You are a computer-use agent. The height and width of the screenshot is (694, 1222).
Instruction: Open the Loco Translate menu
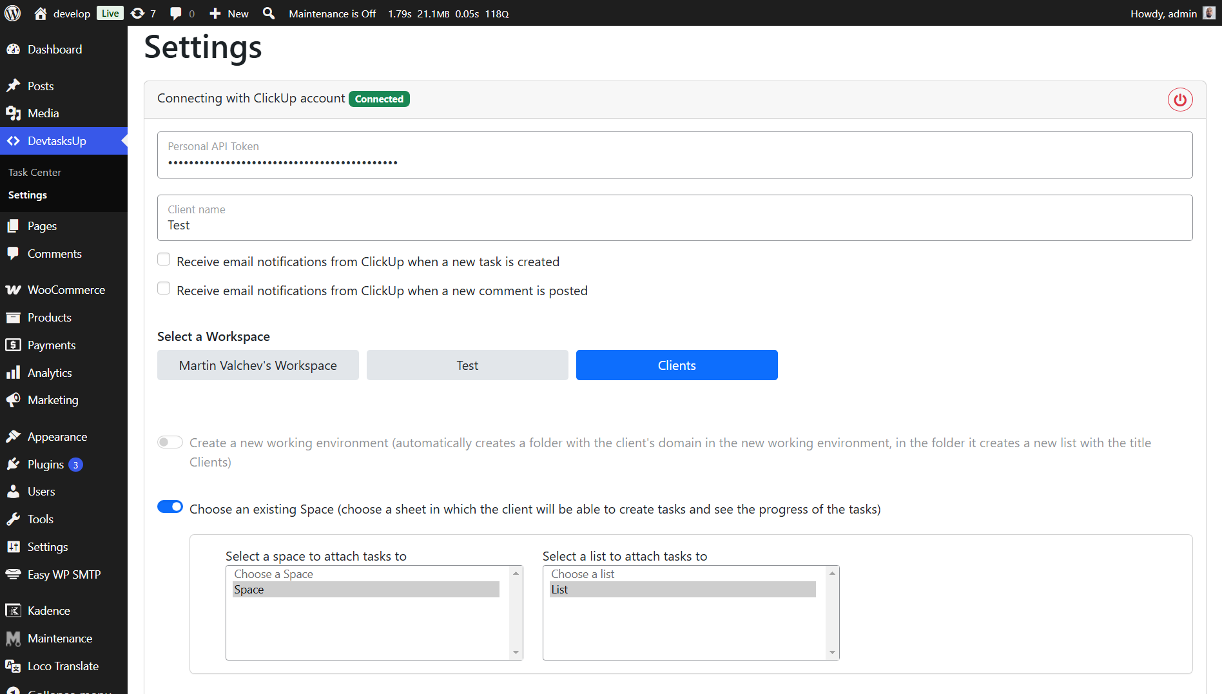(x=64, y=666)
